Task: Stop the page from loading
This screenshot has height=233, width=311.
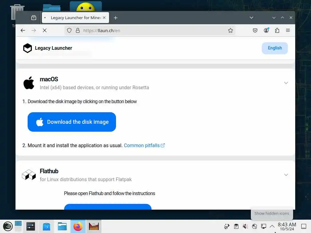Action: 45,31
